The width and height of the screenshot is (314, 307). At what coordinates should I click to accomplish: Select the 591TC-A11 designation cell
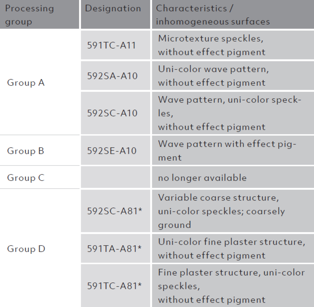point(111,45)
